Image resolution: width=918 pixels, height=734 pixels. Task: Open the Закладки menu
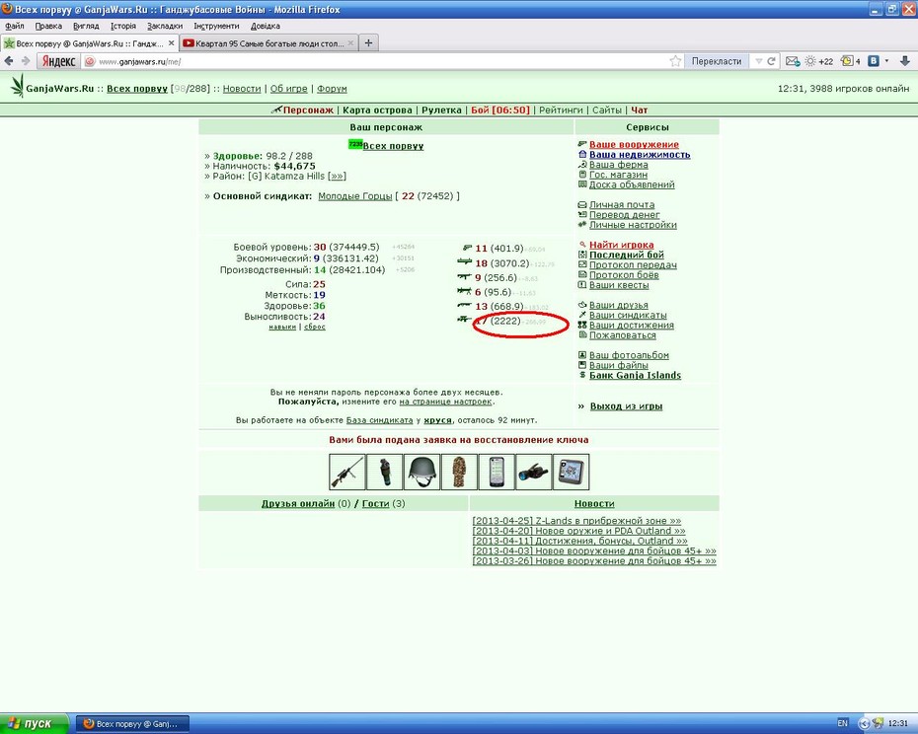[x=165, y=26]
